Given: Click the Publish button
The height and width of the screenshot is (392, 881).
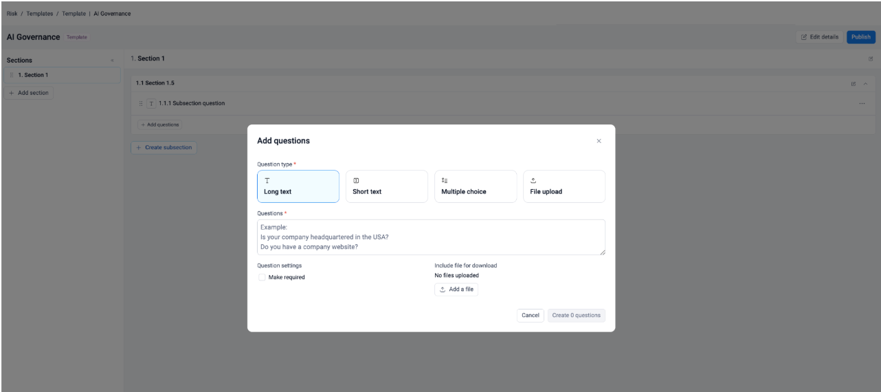Looking at the screenshot, I should [x=860, y=37].
